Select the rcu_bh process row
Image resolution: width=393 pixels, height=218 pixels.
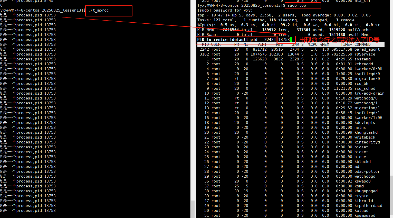(x=291, y=84)
